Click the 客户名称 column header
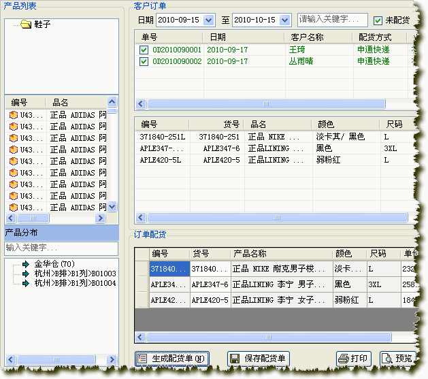 (x=318, y=37)
